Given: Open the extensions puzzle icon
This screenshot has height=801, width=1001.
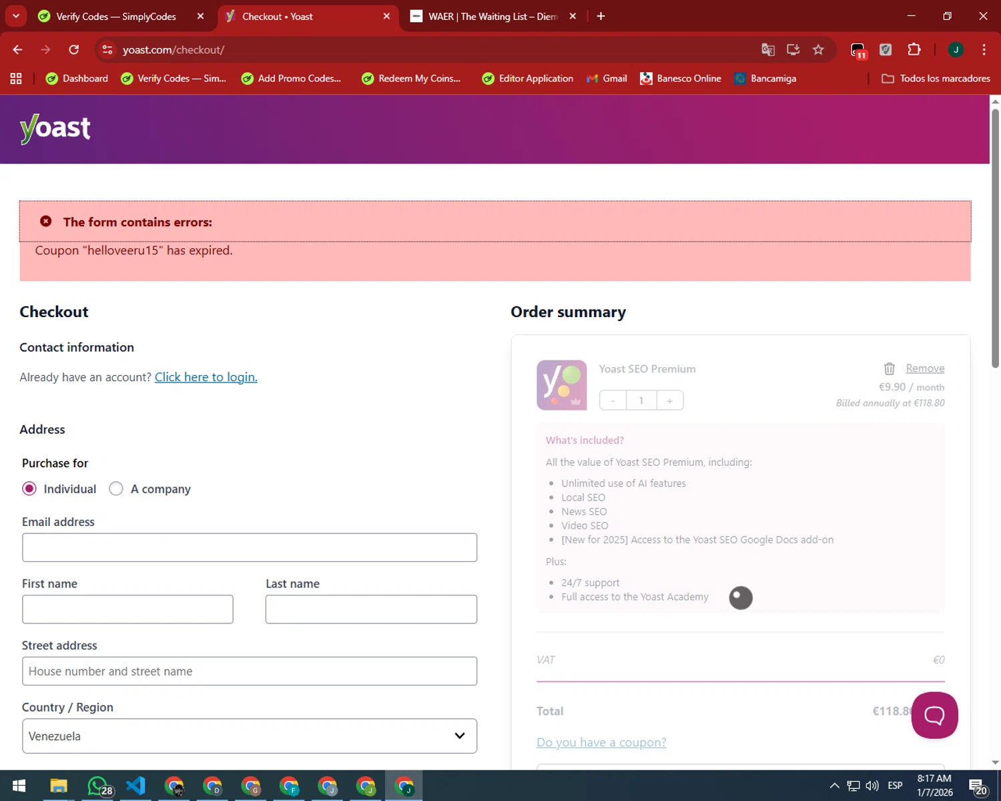Looking at the screenshot, I should point(914,49).
